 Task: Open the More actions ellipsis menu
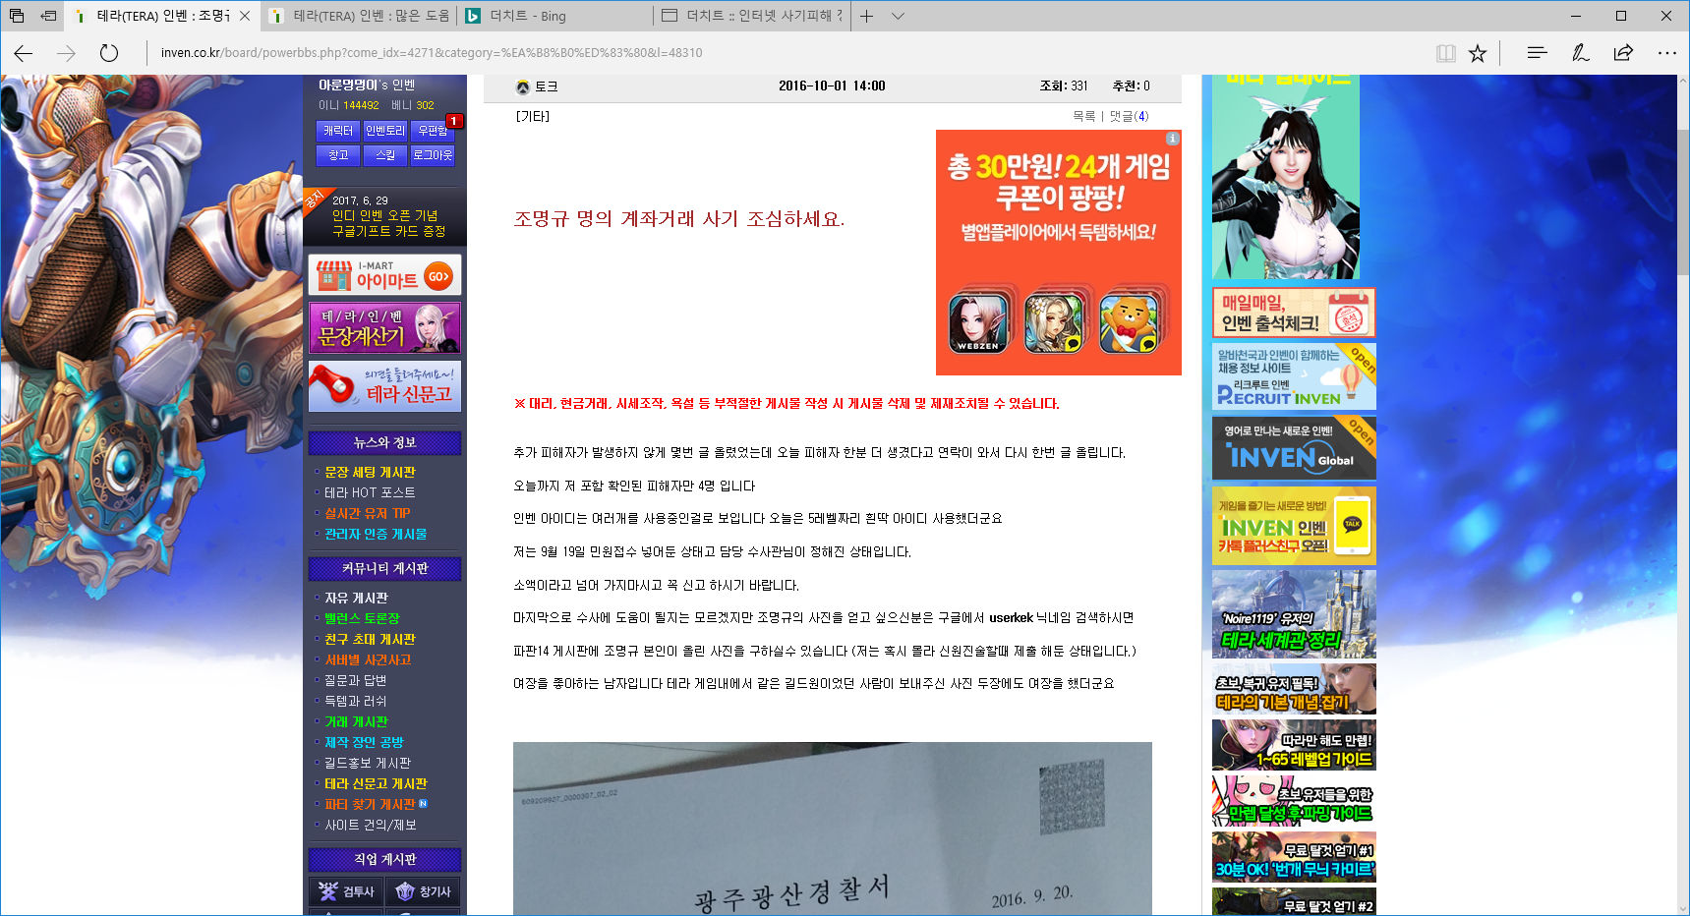pyautogui.click(x=1666, y=53)
